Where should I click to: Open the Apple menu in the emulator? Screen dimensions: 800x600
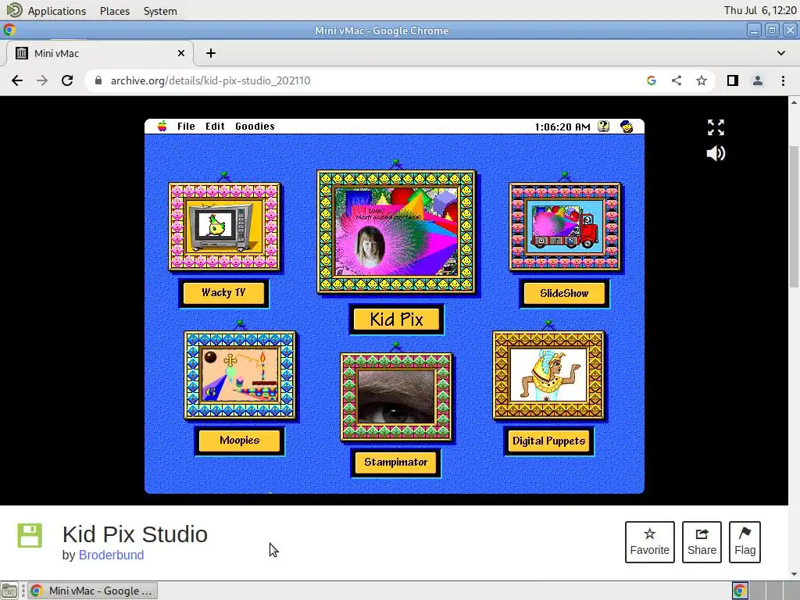[162, 126]
